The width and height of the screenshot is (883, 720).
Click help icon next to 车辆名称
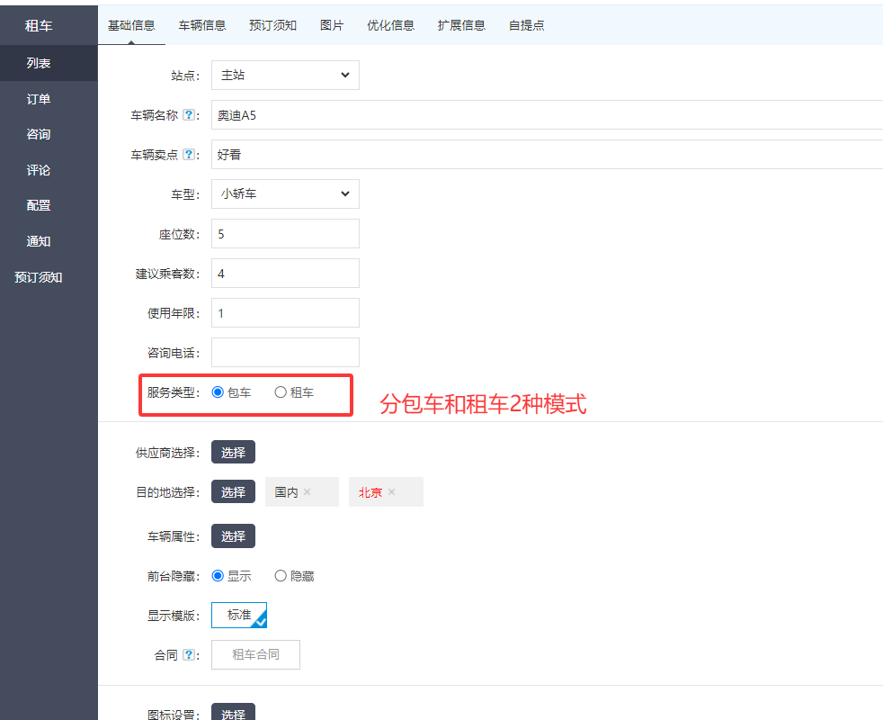click(189, 115)
